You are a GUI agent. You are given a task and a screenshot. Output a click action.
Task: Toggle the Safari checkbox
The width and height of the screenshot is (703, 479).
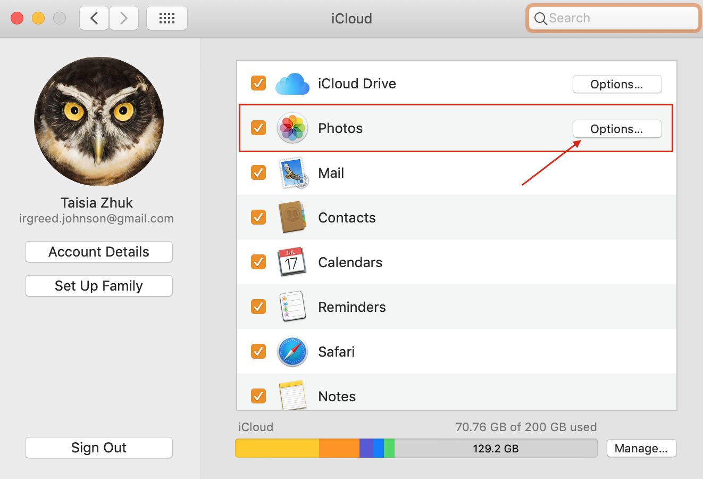click(x=258, y=351)
